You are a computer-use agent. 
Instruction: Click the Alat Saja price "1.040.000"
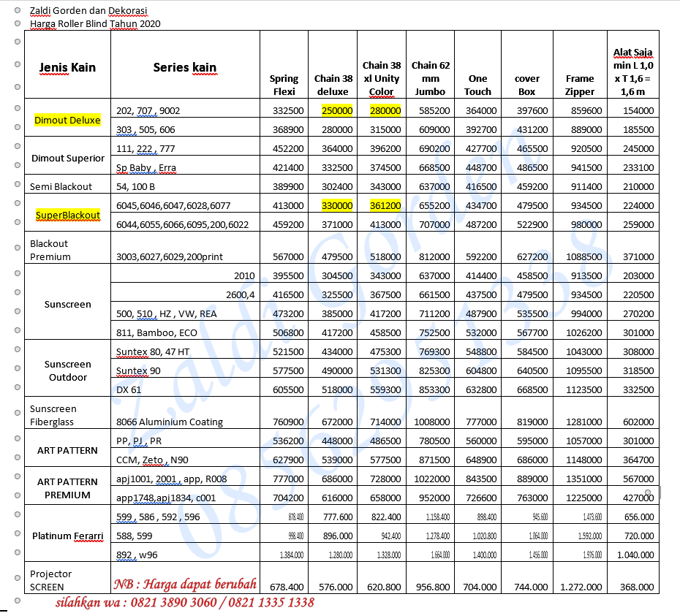[x=635, y=555]
